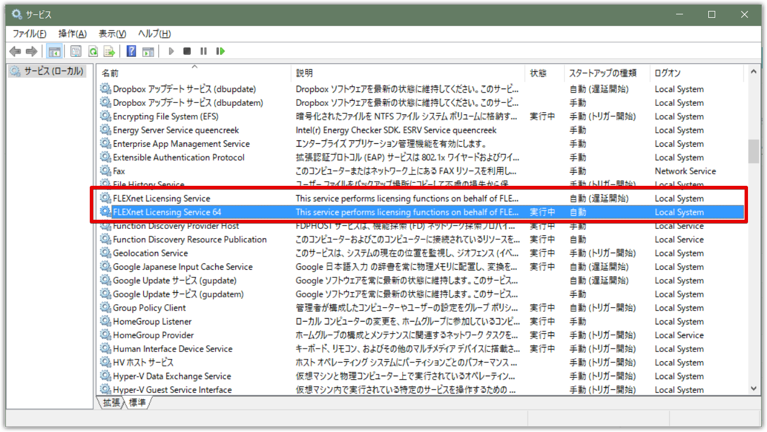767x432 pixels.
Task: Select Dropbox アップデート サービス (dbupdatem) row
Action: coord(421,103)
